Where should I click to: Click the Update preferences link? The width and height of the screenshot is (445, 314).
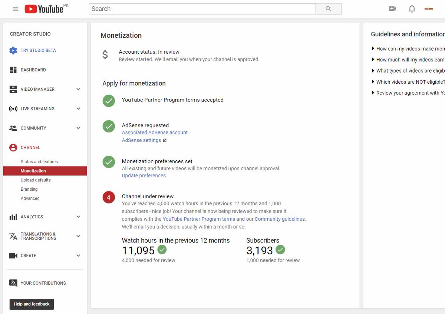coord(144,176)
